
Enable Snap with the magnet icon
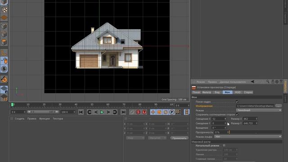pos(4,79)
